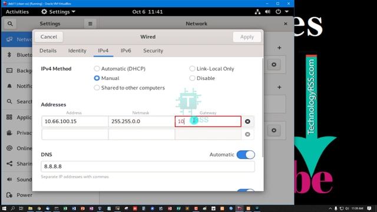Viewport: 377px width, 212px height.
Task: Open Windows notification center icon
Action: (369, 208)
